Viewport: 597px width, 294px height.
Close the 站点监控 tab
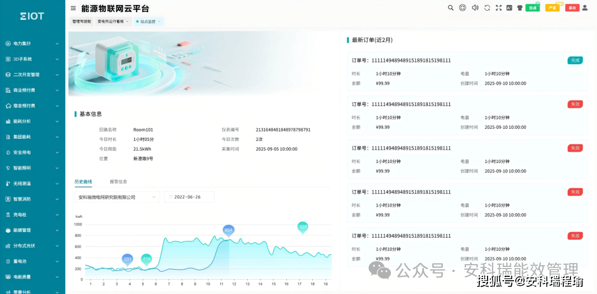point(159,22)
